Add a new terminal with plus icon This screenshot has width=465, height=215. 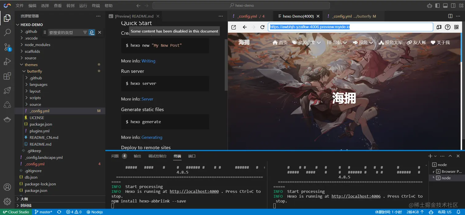pos(430,156)
